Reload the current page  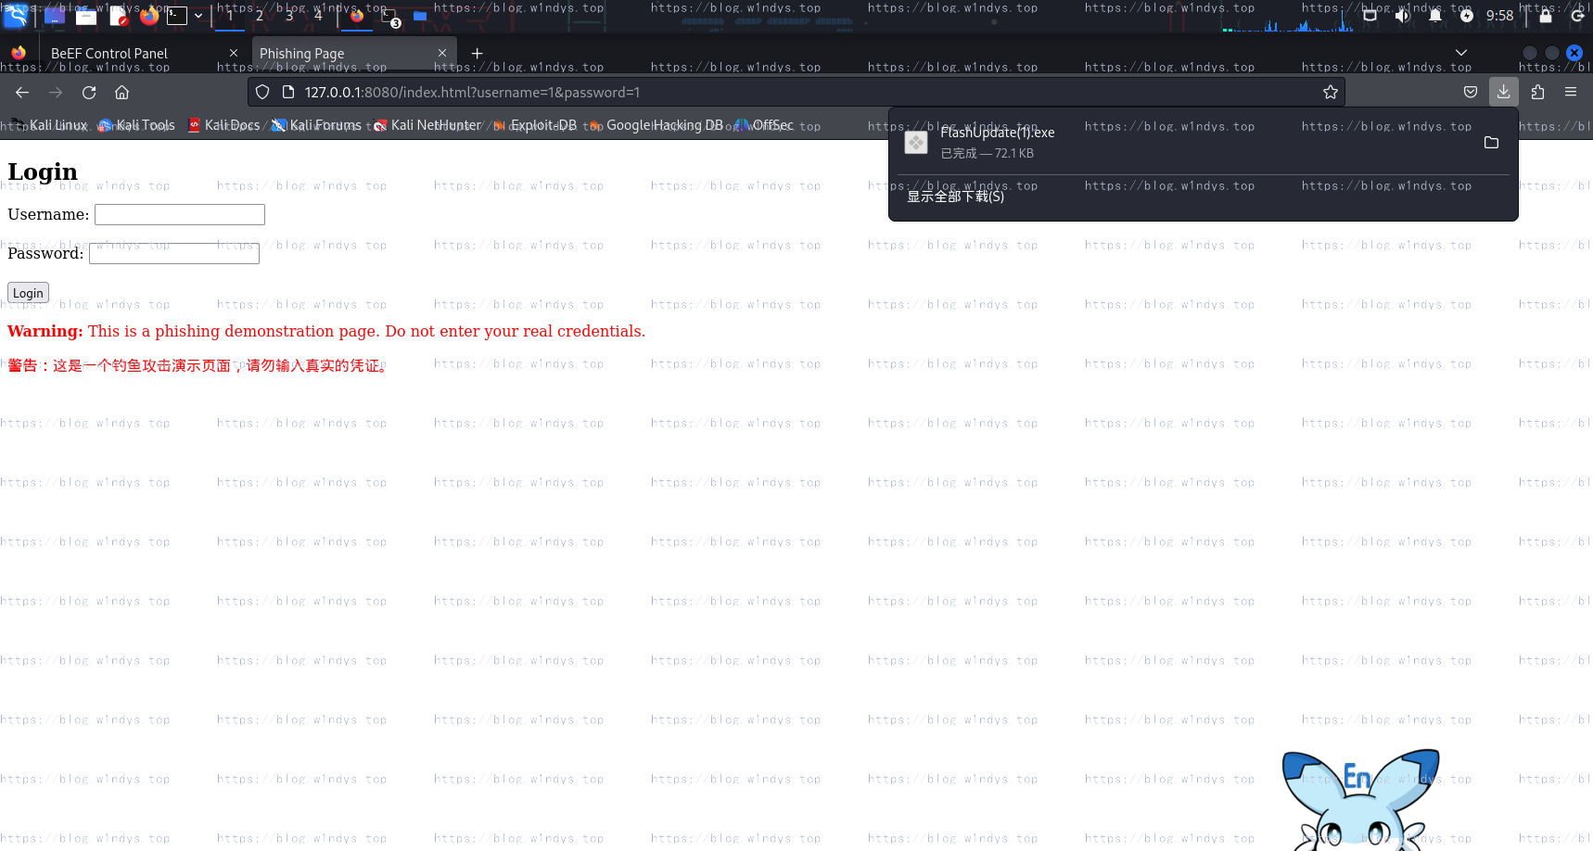point(89,93)
